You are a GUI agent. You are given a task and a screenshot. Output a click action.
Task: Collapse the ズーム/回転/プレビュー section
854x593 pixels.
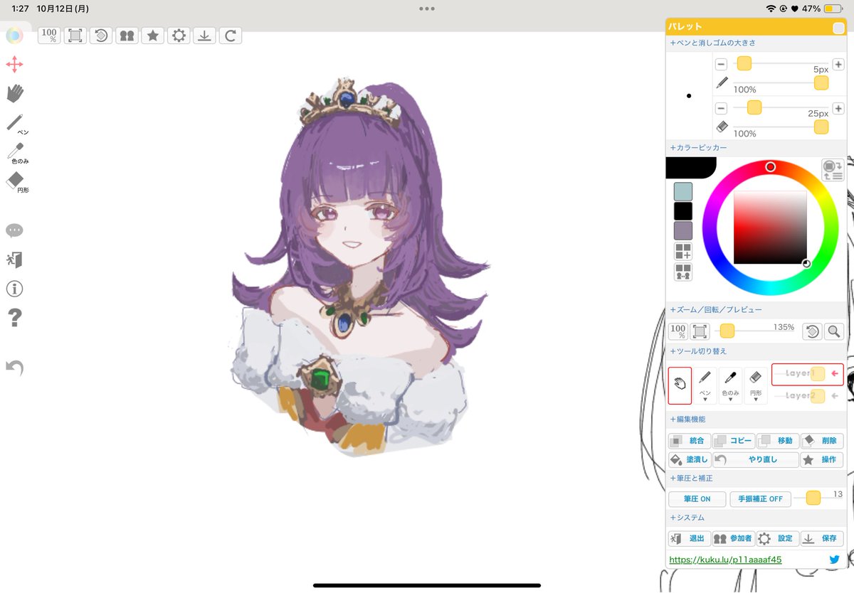pos(716,310)
